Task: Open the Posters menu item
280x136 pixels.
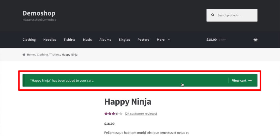Action: (143, 40)
